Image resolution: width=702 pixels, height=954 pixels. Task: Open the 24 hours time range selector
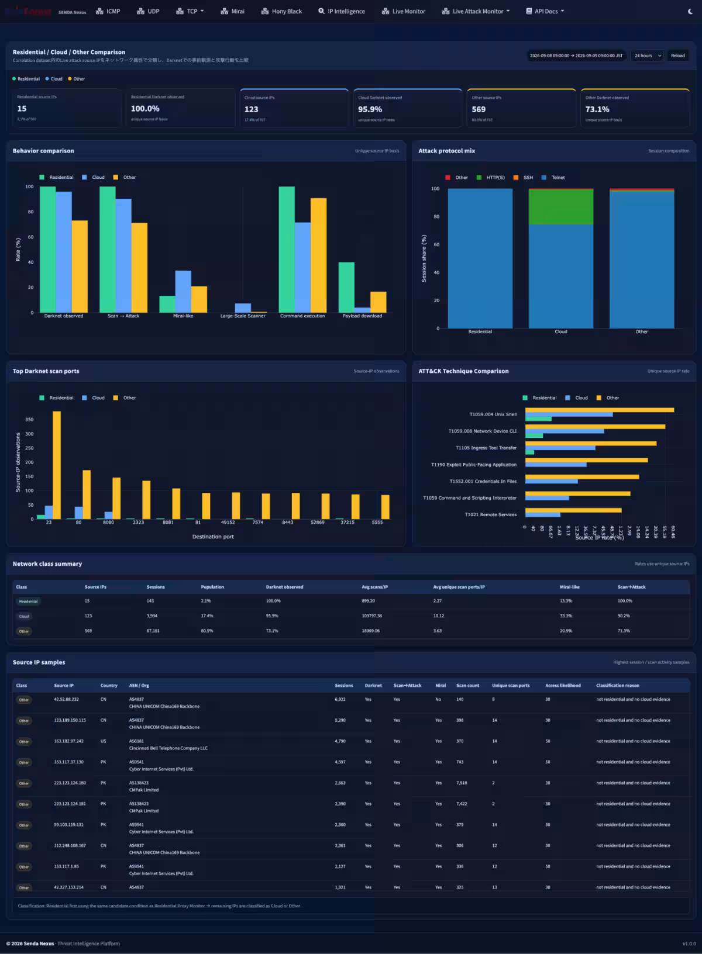(646, 56)
